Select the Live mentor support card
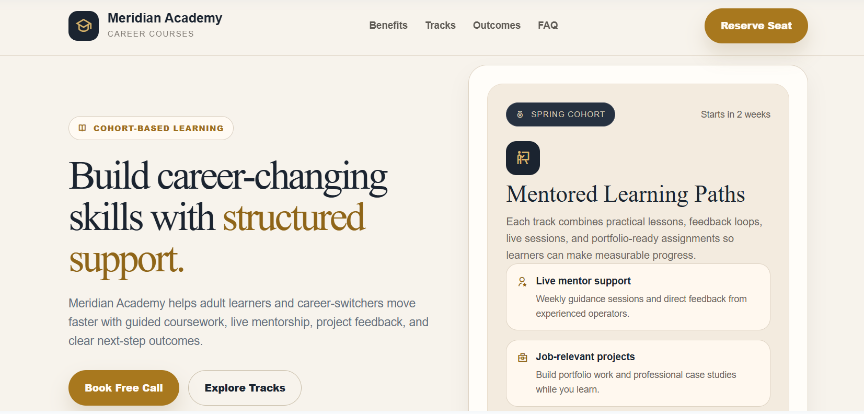Image resolution: width=864 pixels, height=414 pixels. (x=638, y=297)
